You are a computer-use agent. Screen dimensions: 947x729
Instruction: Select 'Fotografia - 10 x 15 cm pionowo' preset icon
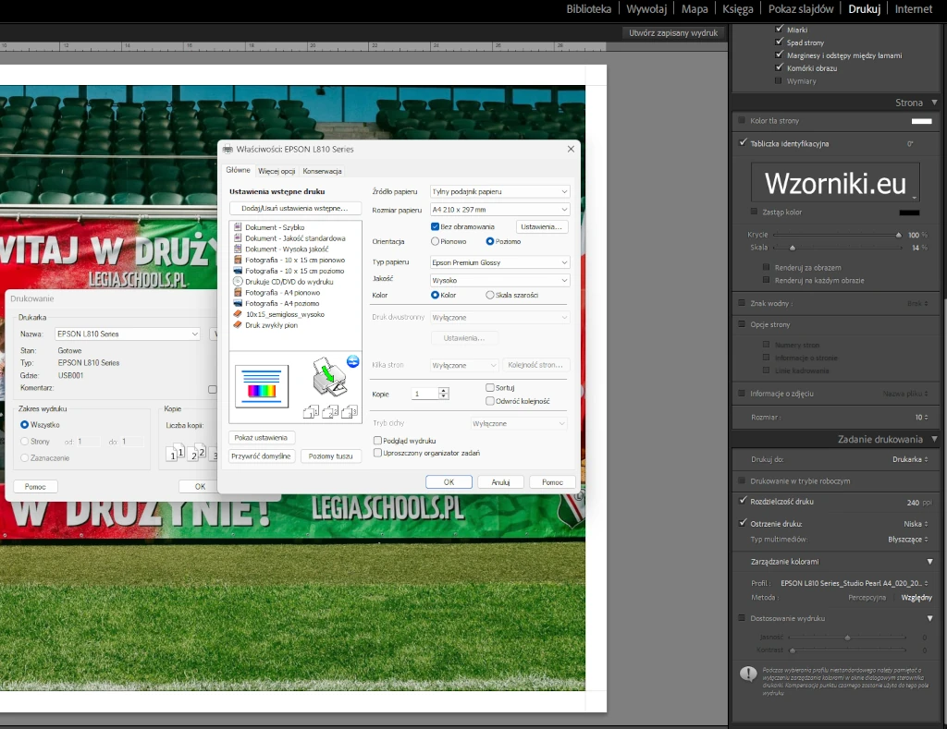tap(239, 260)
